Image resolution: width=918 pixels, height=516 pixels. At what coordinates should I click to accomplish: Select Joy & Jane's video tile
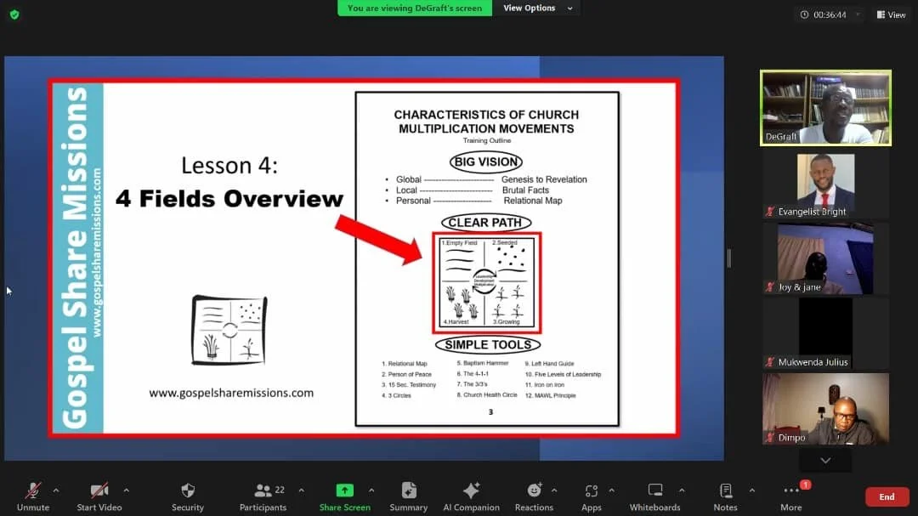click(x=825, y=258)
